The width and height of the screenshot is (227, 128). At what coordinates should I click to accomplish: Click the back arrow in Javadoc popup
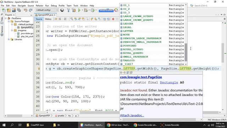pyautogui.click(x=121, y=73)
